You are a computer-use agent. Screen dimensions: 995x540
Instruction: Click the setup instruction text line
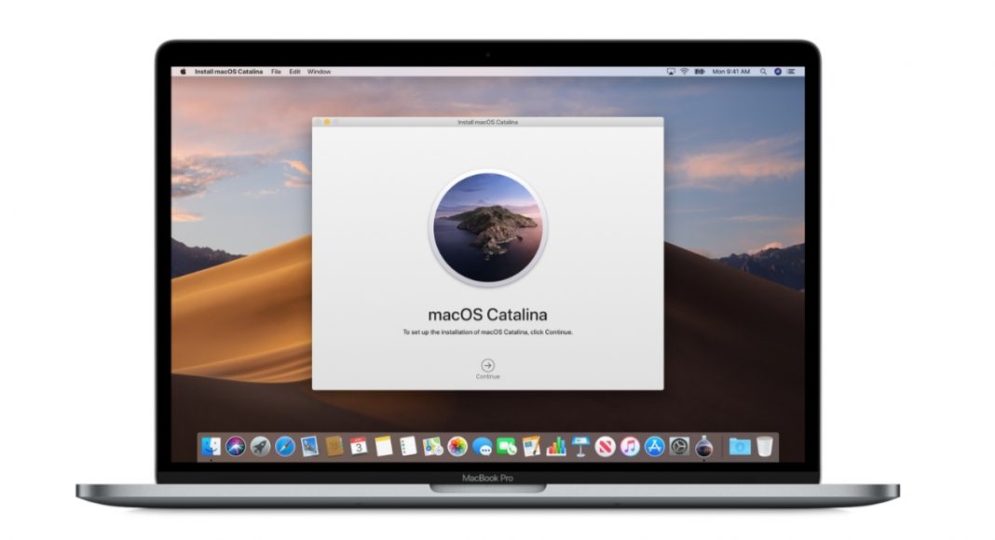(x=487, y=332)
